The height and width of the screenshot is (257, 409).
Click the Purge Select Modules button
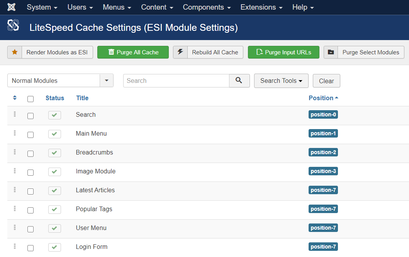364,52
